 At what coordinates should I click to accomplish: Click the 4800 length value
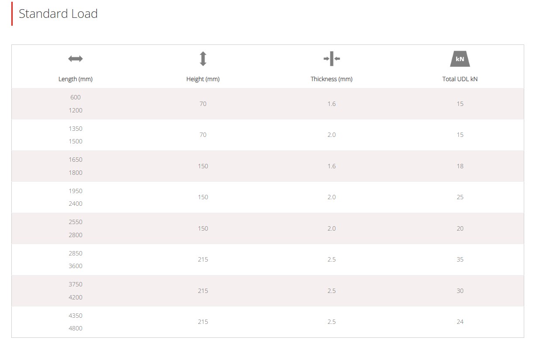pyautogui.click(x=76, y=328)
